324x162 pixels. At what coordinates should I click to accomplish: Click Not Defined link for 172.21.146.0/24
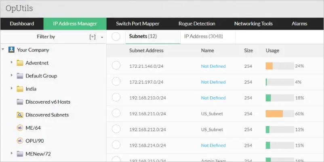213,66
